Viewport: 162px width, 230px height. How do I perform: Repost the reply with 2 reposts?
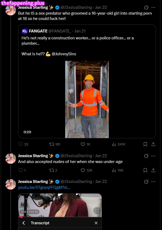52,170
